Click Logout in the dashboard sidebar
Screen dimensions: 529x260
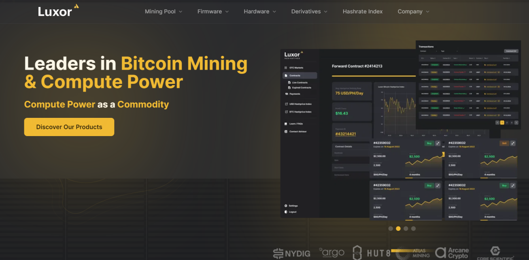[290, 212]
